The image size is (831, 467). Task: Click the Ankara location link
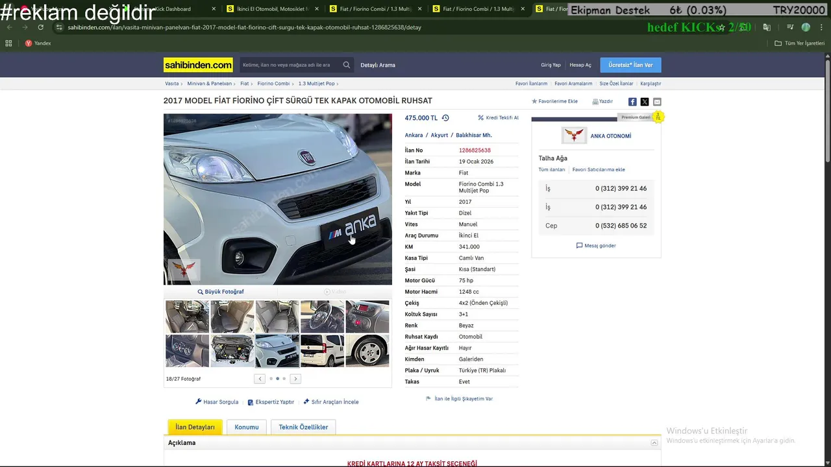click(x=414, y=136)
